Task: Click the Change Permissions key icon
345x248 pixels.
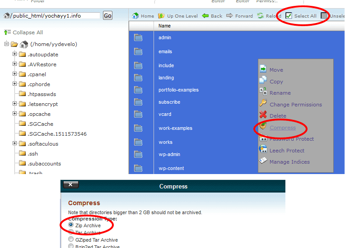Action: 263,103
